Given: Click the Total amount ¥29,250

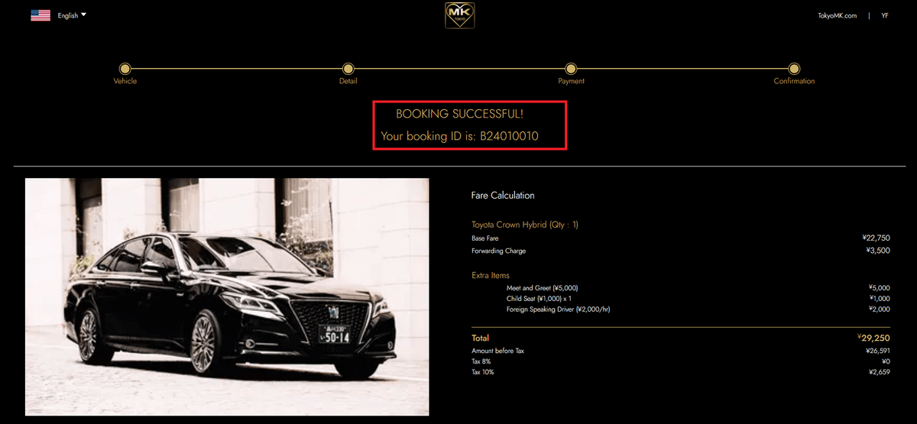Looking at the screenshot, I should pos(873,337).
